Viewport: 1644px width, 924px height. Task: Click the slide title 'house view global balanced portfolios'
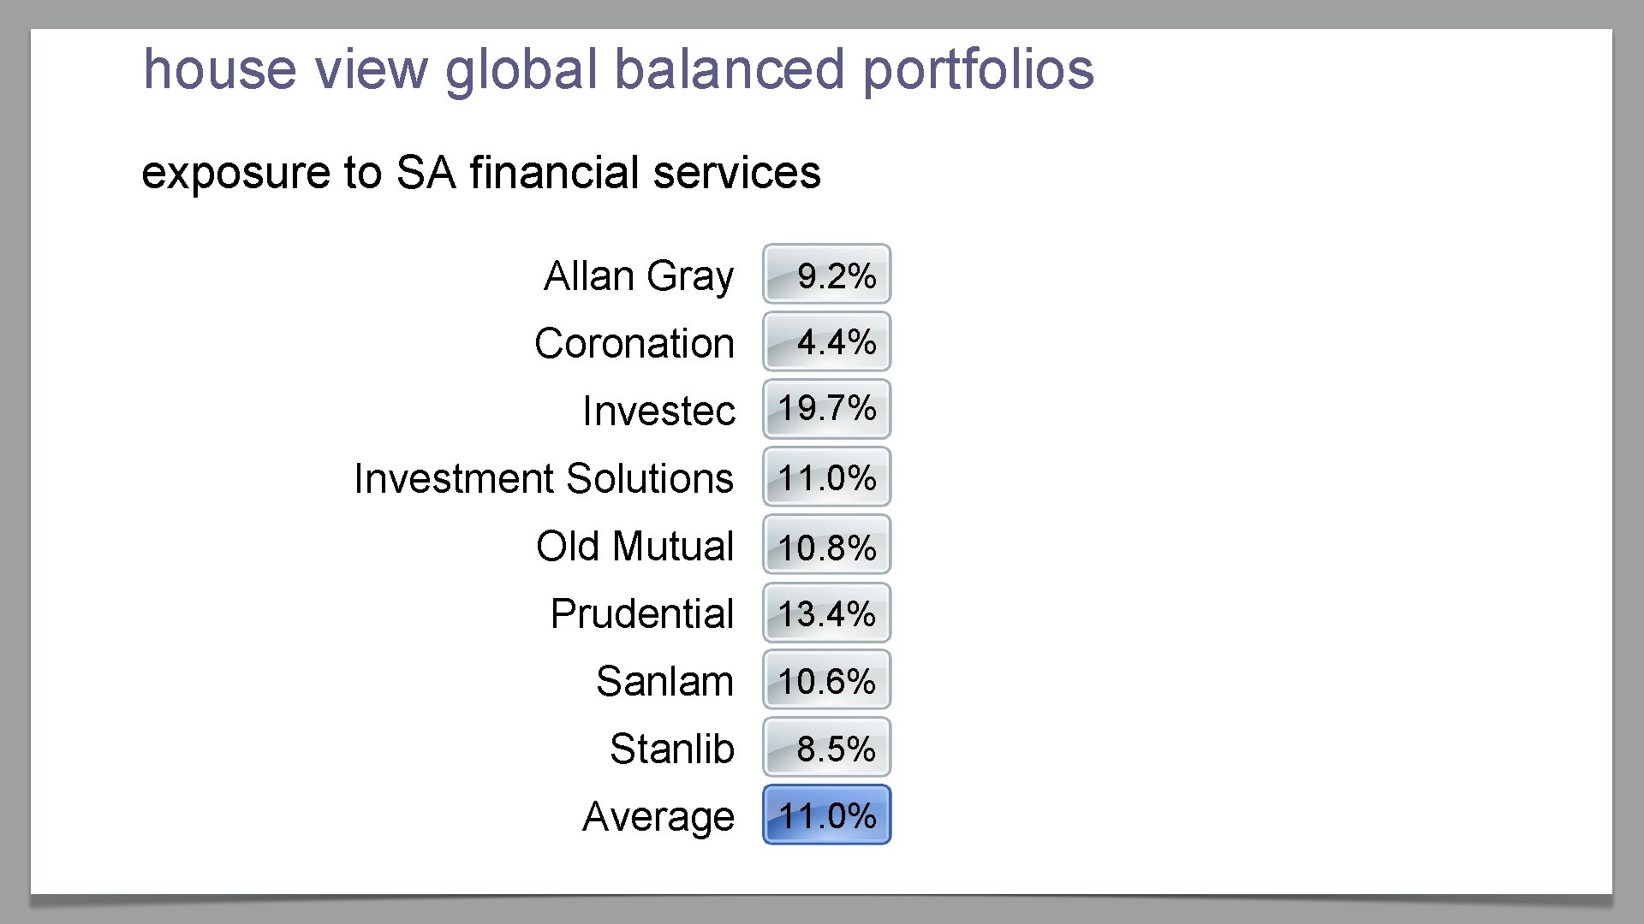pyautogui.click(x=618, y=69)
